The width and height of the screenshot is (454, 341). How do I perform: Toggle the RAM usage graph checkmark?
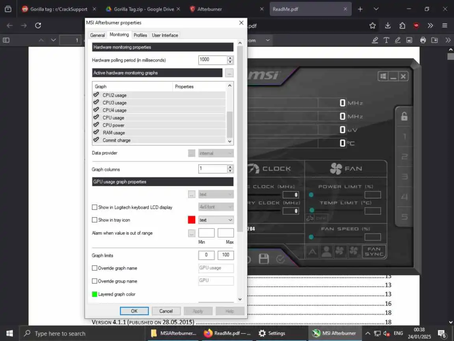(96, 132)
